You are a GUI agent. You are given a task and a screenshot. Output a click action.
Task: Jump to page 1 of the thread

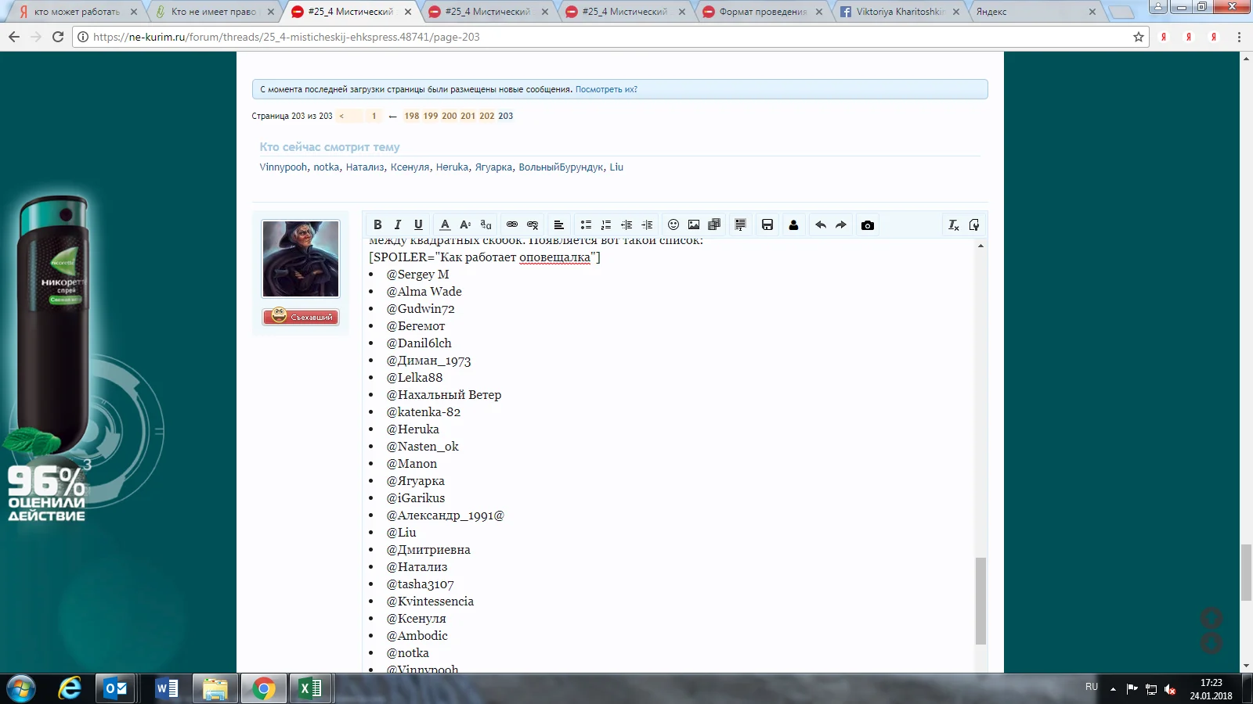pos(374,116)
